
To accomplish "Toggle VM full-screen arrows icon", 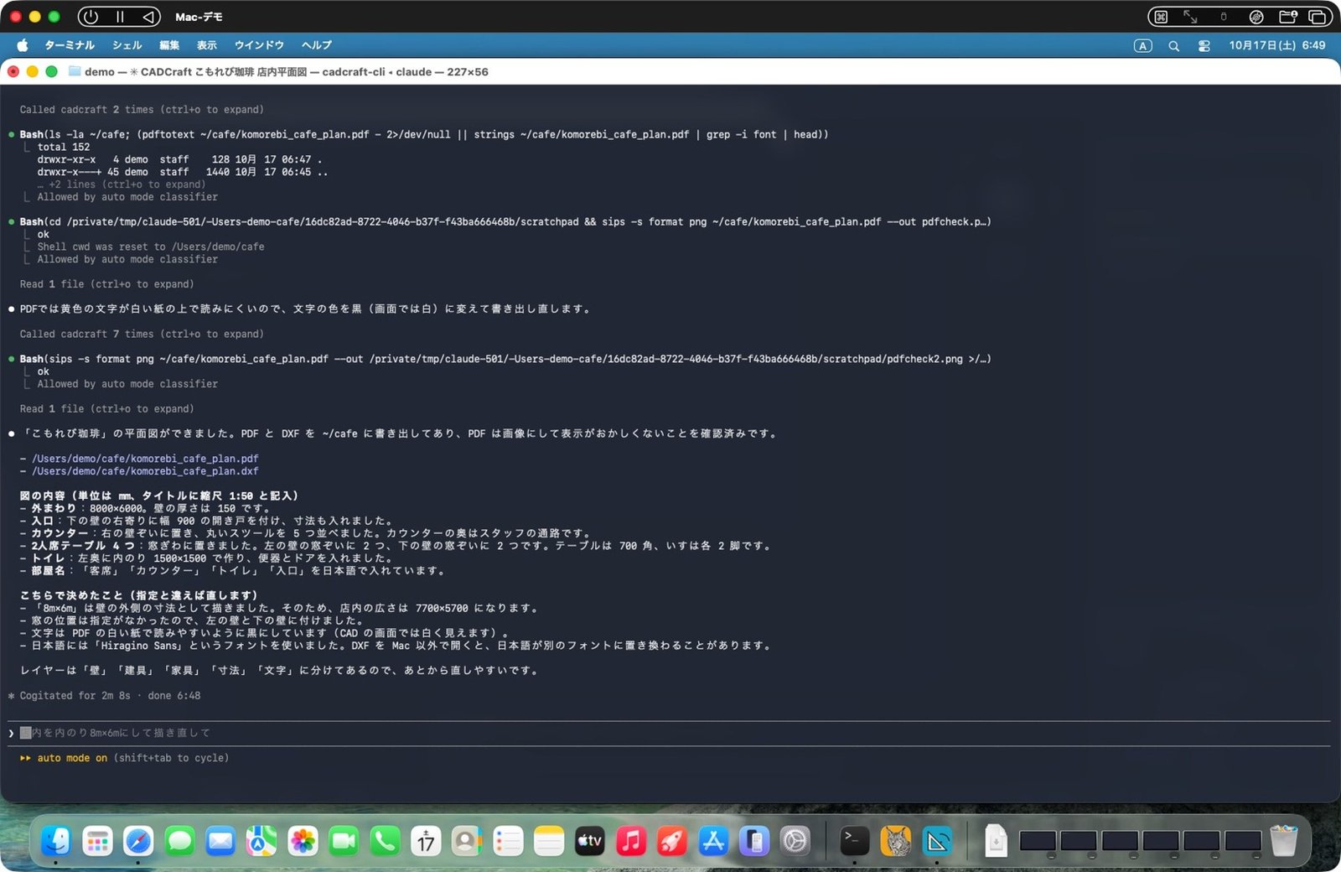I will 1190,17.
